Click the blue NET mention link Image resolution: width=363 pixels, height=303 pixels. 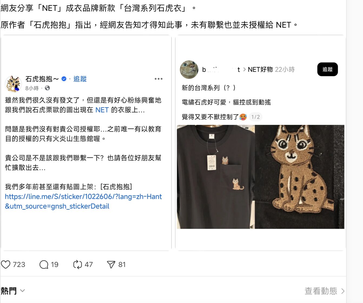coord(102,110)
